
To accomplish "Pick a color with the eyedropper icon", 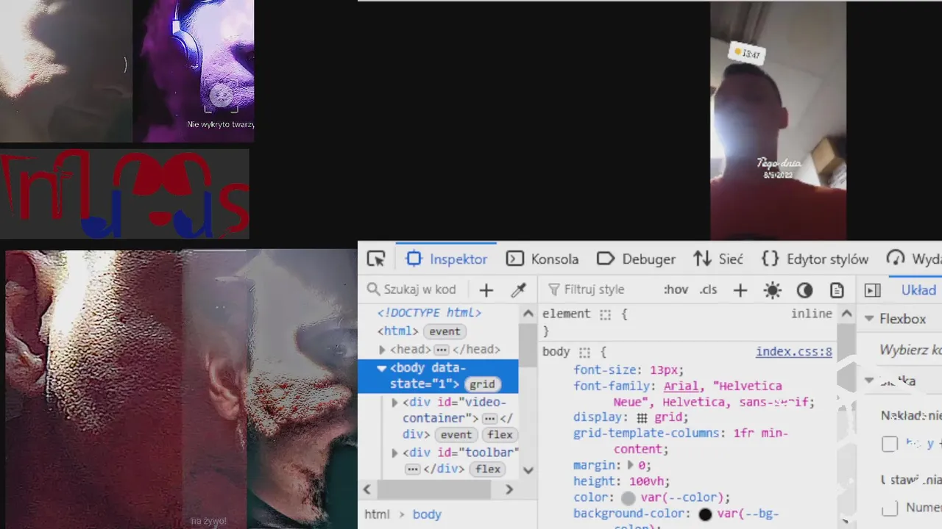I will tap(519, 289).
